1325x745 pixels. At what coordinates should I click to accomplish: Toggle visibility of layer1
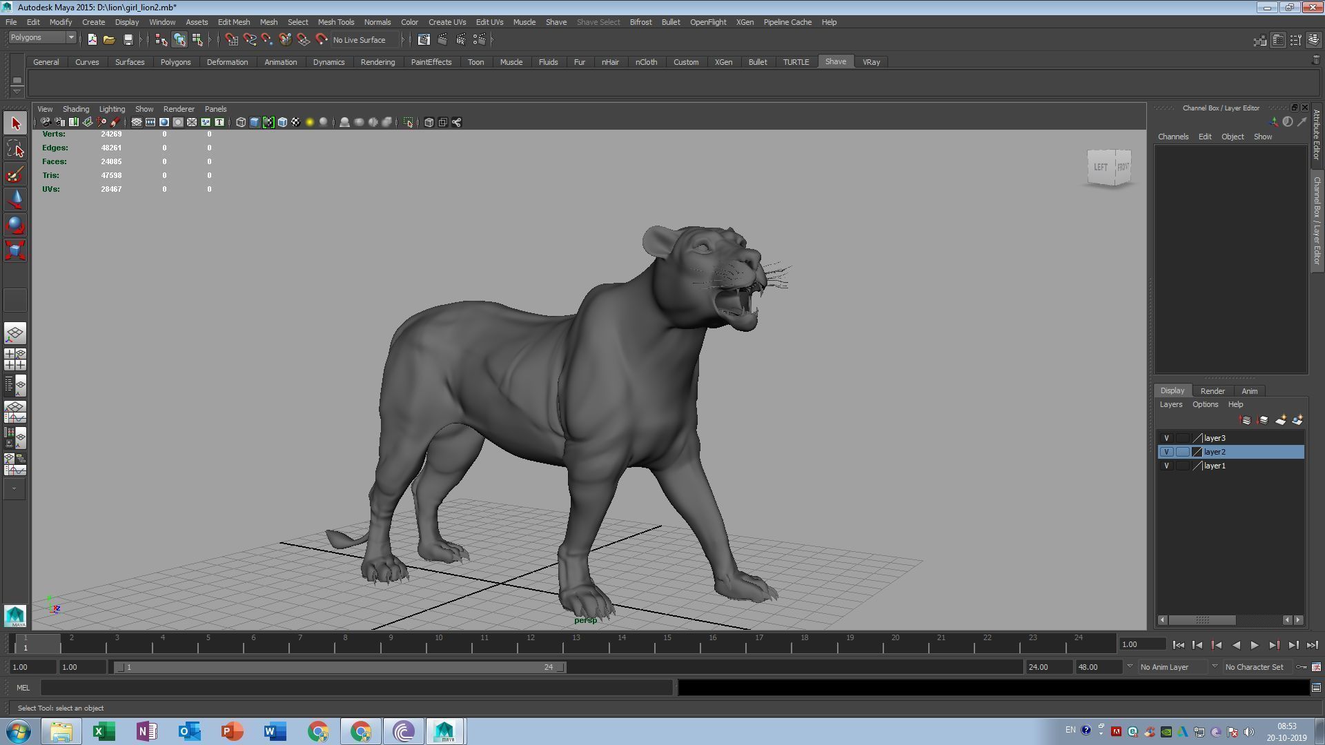coord(1166,466)
